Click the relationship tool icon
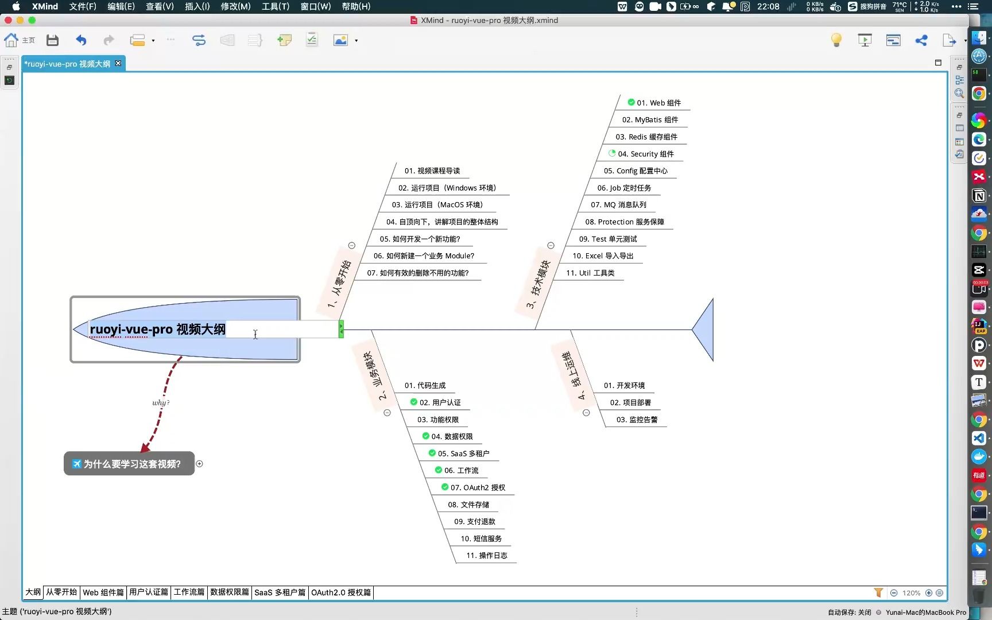The height and width of the screenshot is (620, 992). pyautogui.click(x=199, y=40)
